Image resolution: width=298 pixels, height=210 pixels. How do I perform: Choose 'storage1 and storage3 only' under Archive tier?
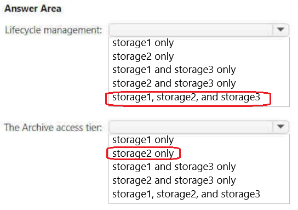pos(174,167)
